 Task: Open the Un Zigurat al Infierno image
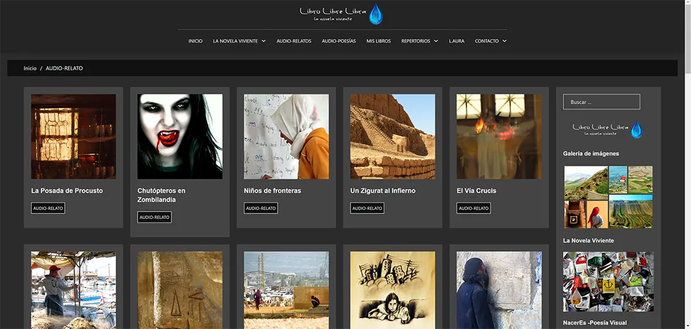pyautogui.click(x=393, y=136)
